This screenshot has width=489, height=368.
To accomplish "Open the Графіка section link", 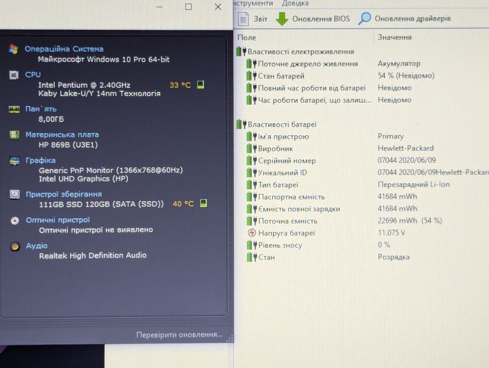I will 40,160.
